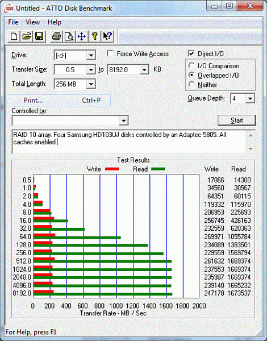Click the Test Results group title

click(133, 160)
